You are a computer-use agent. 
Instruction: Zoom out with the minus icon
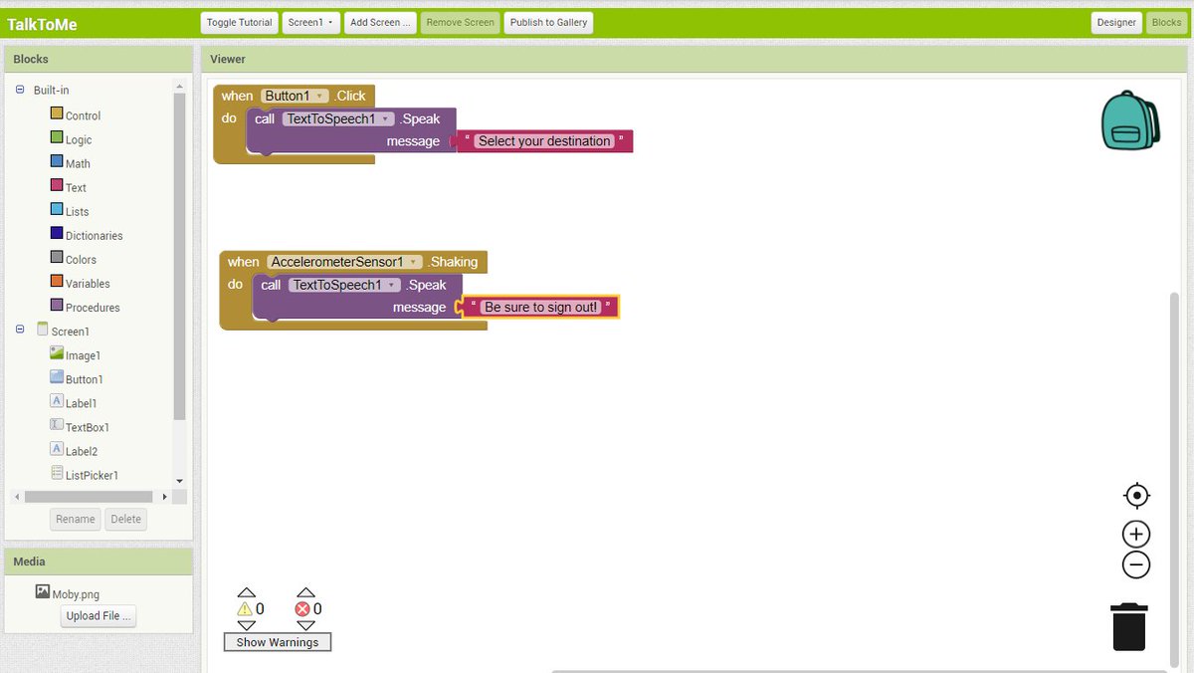tap(1136, 565)
